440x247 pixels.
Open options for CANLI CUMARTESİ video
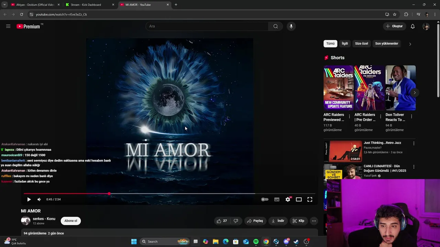coord(414,167)
